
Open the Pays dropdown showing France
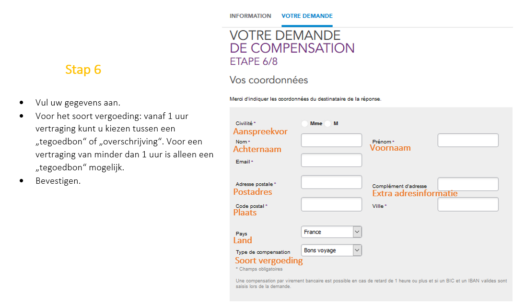click(x=331, y=232)
